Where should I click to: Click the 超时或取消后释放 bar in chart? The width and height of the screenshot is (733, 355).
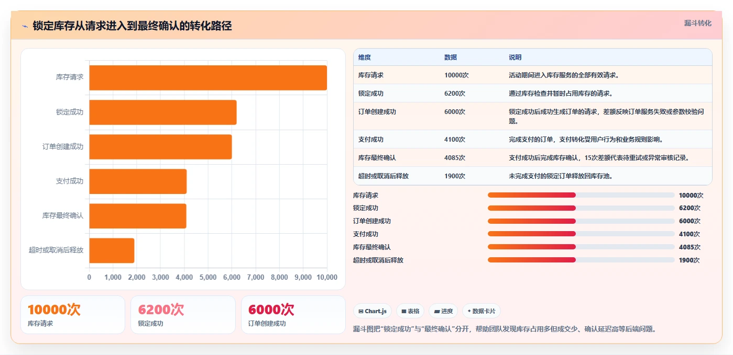112,250
